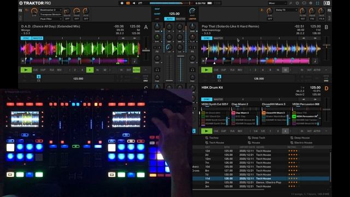Click the master tempo 125.00 display
The width and height of the screenshot is (350, 197).
pos(174,14)
